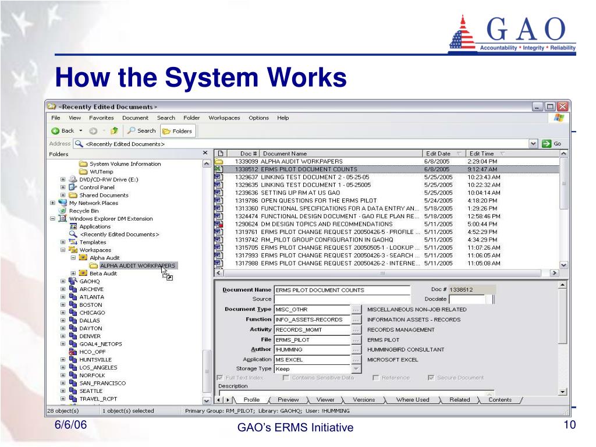Expand the CHICAGO library node
Viewport: 596px width, 447px height.
tap(63, 313)
